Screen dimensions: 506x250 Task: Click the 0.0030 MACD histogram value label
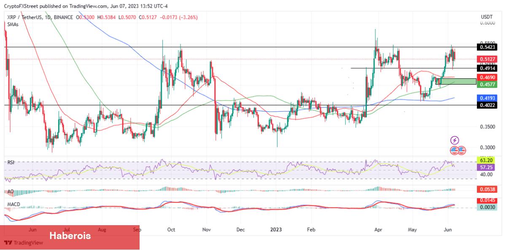[x=487, y=207]
